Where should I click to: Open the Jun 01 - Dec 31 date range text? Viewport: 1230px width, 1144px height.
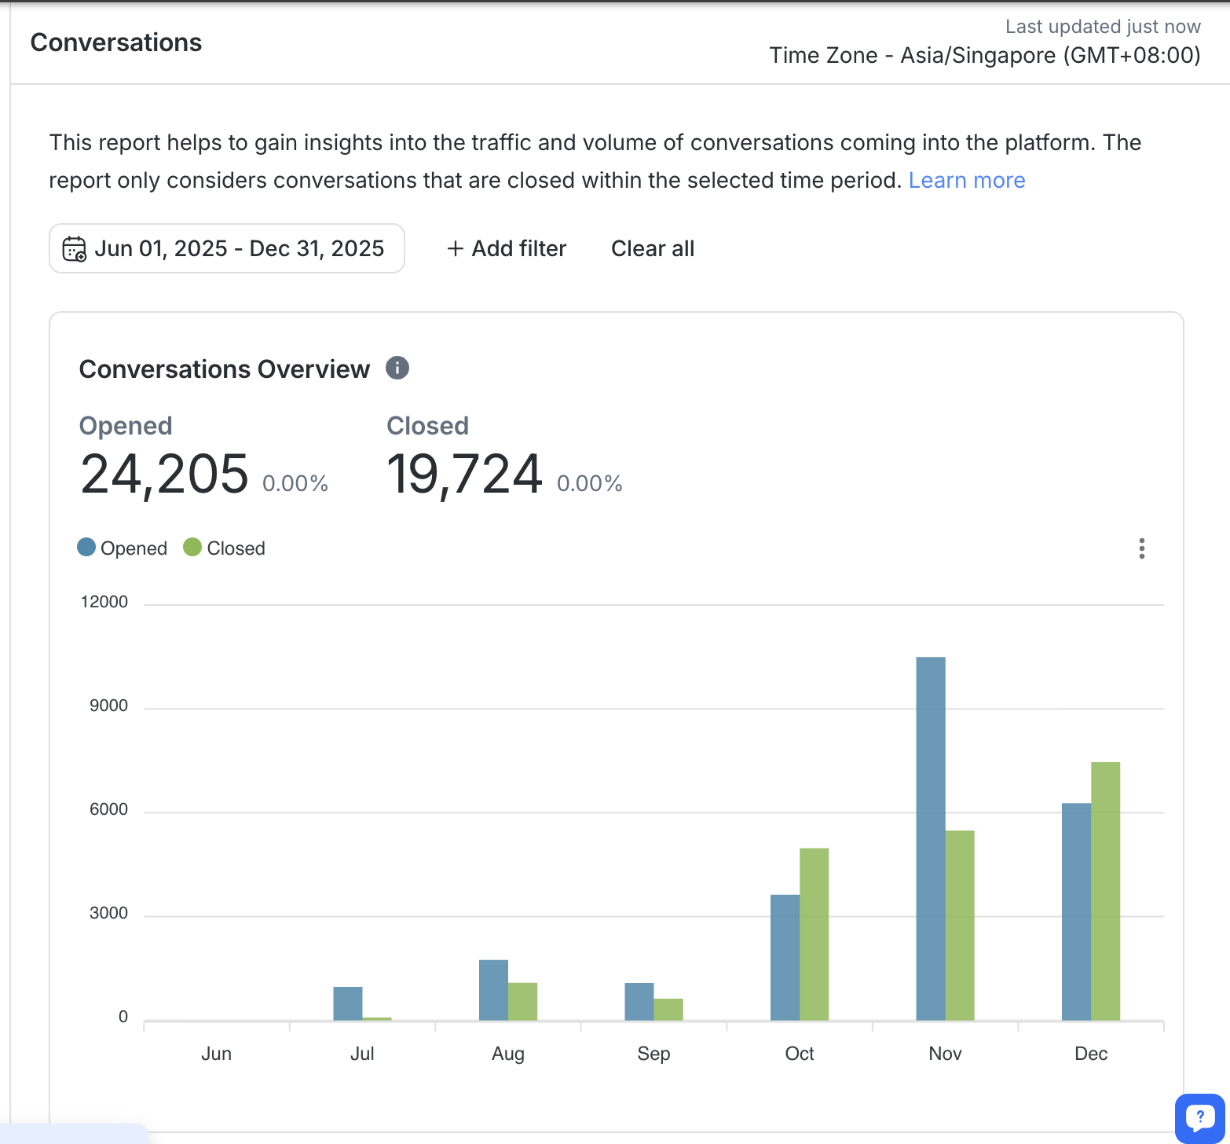click(x=239, y=249)
